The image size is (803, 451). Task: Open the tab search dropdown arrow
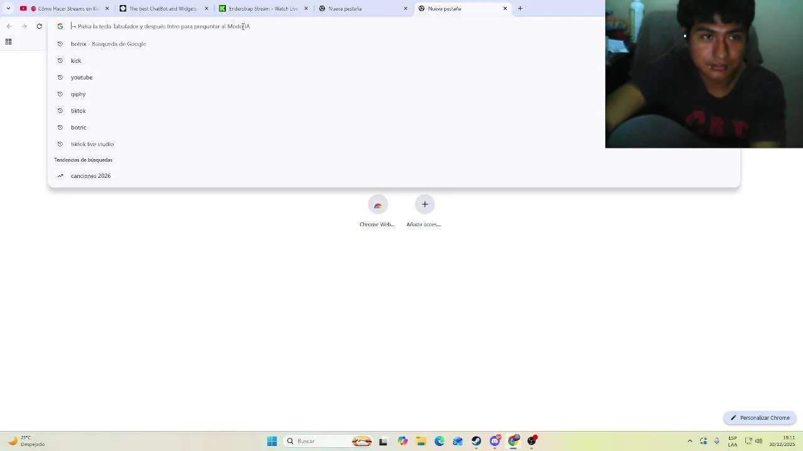pyautogui.click(x=8, y=9)
